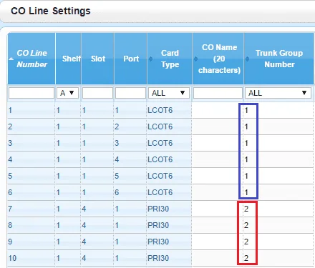The width and height of the screenshot is (315, 268).
Task: Focus the CO Line Number filter field
Action: pyautogui.click(x=31, y=93)
